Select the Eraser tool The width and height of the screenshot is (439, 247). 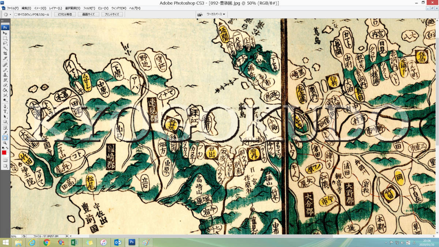click(x=5, y=85)
